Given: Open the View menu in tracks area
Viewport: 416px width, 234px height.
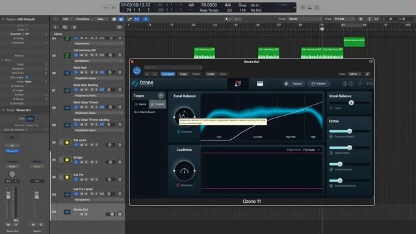Looking at the screenshot, I should pos(101,19).
